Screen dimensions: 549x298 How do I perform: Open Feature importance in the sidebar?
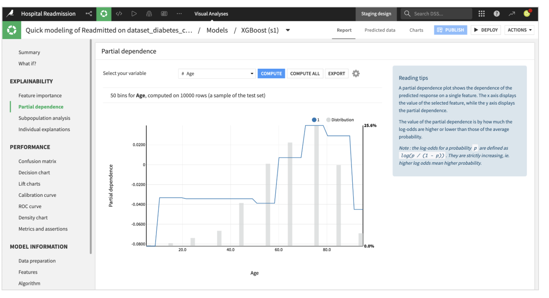pyautogui.click(x=40, y=95)
